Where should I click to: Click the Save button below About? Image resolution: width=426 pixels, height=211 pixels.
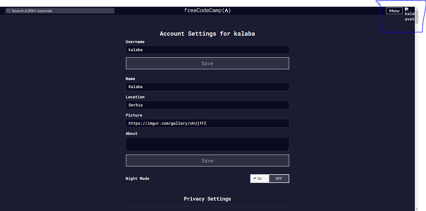pos(207,161)
